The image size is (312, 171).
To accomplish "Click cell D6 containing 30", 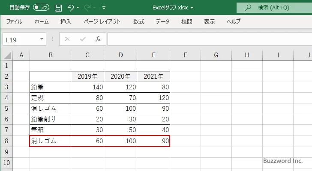I will click(x=120, y=119).
